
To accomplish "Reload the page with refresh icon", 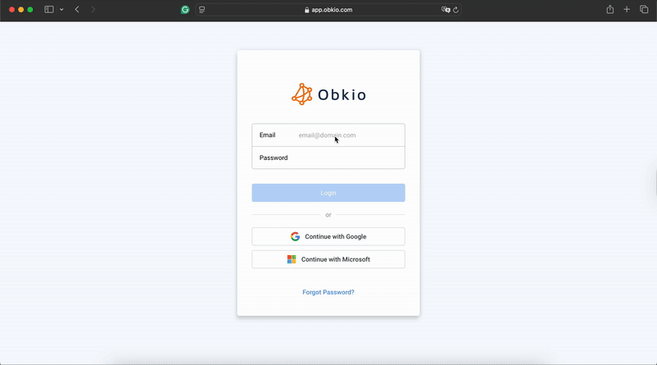I will [x=456, y=10].
